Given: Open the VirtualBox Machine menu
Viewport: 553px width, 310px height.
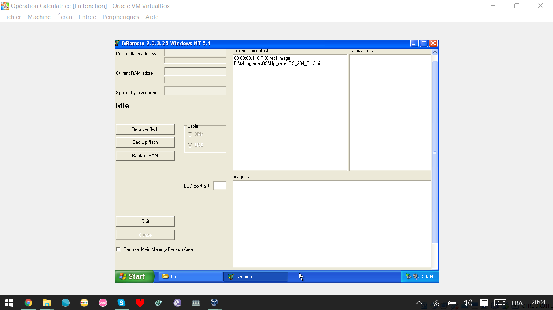Looking at the screenshot, I should (x=39, y=17).
